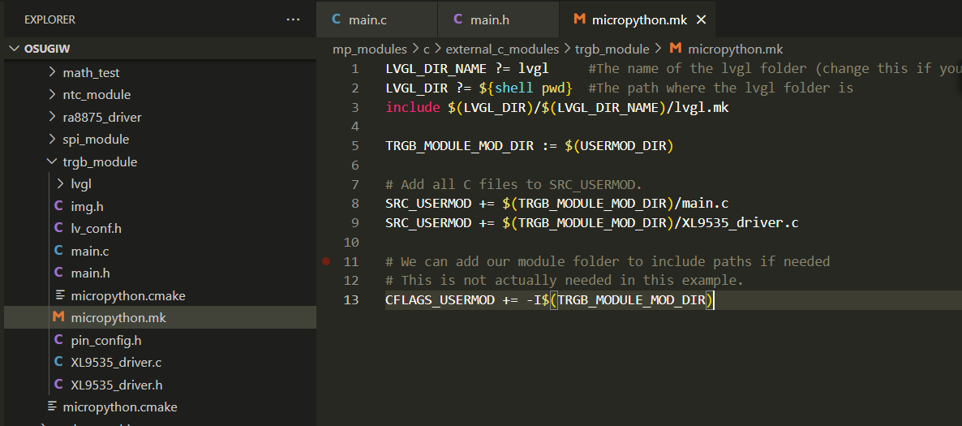Open micropython.cmake inside trgb_module
Viewport: 962px width, 426px height.
(128, 295)
